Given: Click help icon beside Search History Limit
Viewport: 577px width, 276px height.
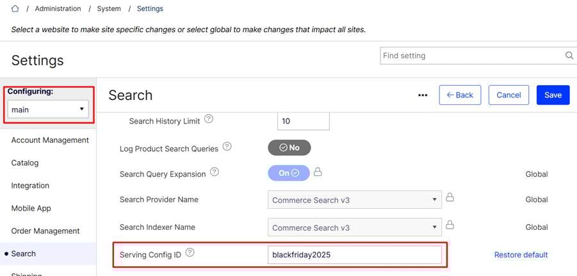Looking at the screenshot, I should click(209, 119).
